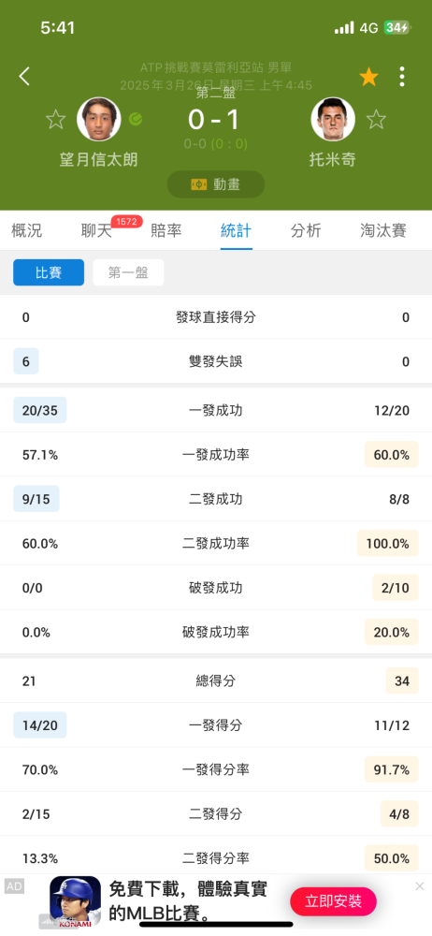Viewport: 432px width, 936px height.
Task: Open 望月信太朗 player avatar
Action: (x=99, y=120)
